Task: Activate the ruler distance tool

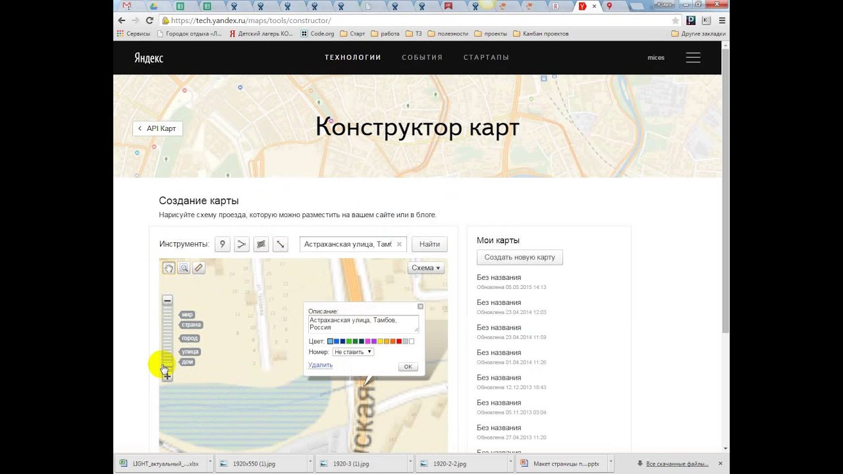Action: coord(198,268)
